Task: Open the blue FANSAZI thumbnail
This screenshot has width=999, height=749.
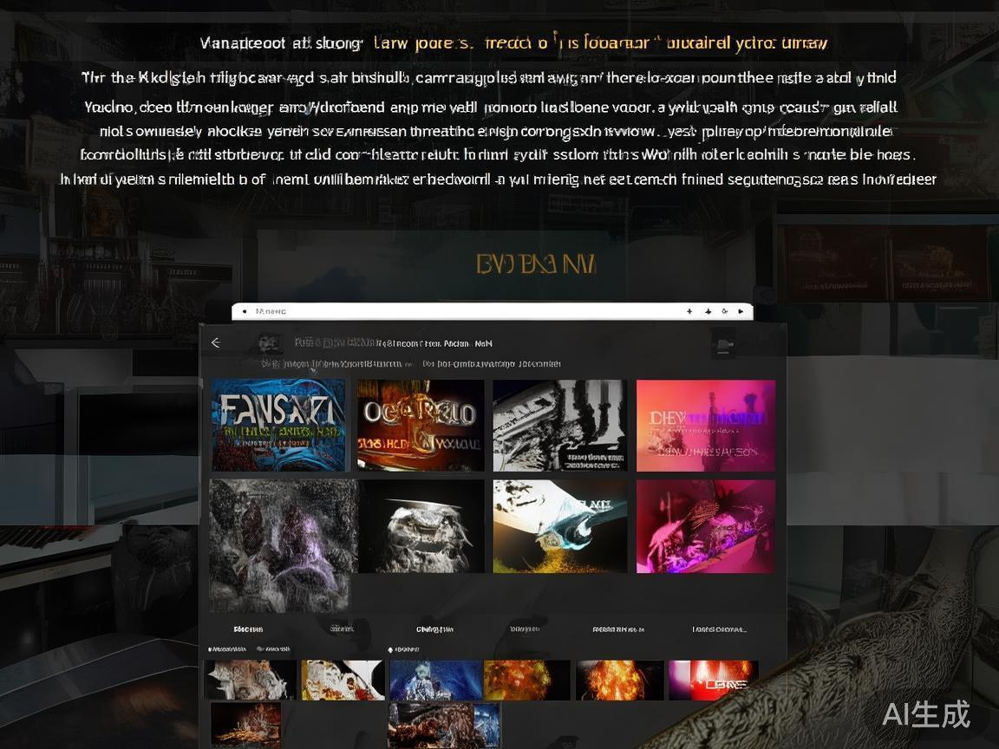Action: pyautogui.click(x=278, y=425)
